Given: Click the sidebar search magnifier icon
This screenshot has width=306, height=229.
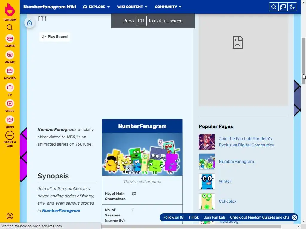Looking at the screenshot, I should click(x=10, y=27).
